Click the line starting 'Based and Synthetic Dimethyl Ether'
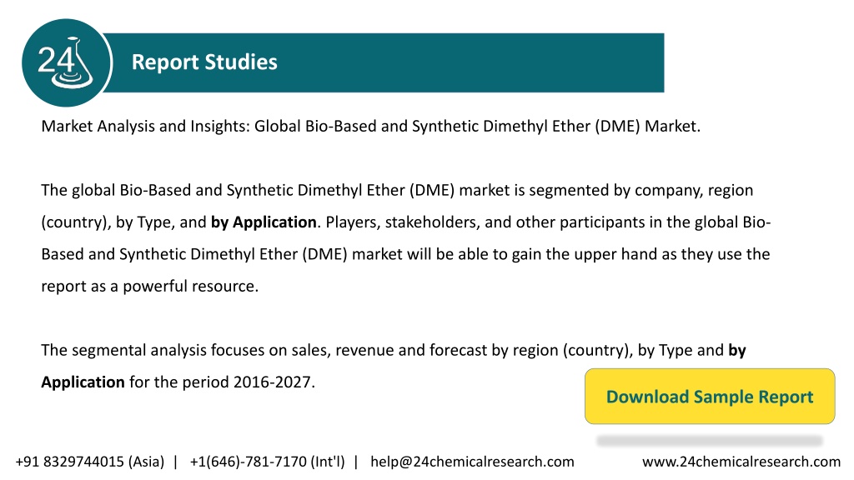 coord(405,254)
